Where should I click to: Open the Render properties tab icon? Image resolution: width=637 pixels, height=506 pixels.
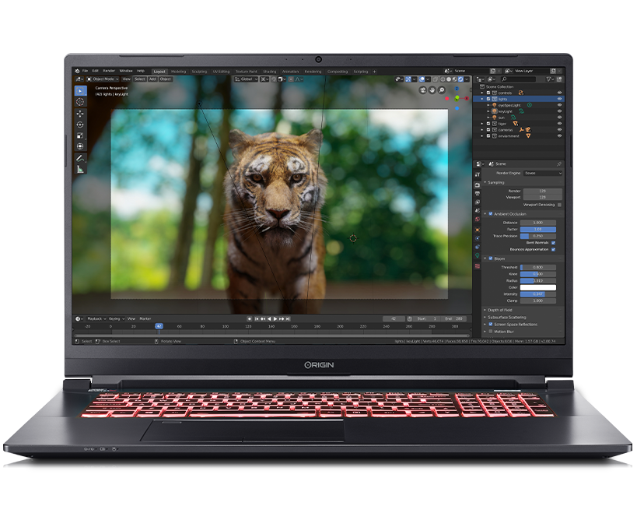pyautogui.click(x=478, y=185)
